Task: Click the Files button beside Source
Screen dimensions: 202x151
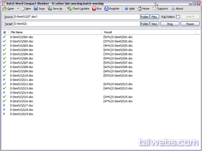Action: (x=154, y=17)
